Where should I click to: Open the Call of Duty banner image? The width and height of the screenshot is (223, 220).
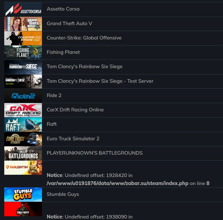point(23,209)
